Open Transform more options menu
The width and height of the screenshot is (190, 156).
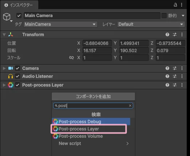pos(182,34)
